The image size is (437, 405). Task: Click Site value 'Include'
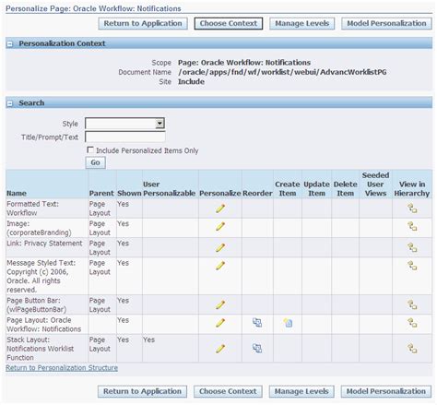tap(191, 82)
